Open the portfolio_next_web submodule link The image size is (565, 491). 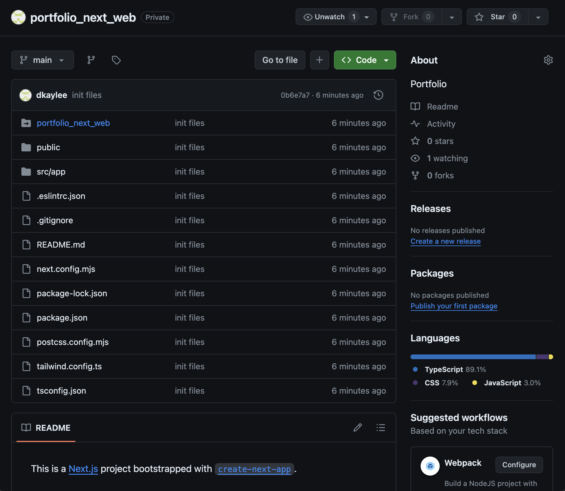[73, 123]
